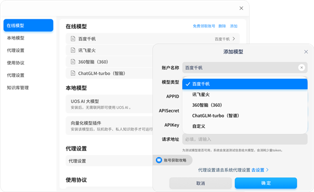
Task: Select 百度千帆 in the model type dropdown
Action: pyautogui.click(x=245, y=84)
